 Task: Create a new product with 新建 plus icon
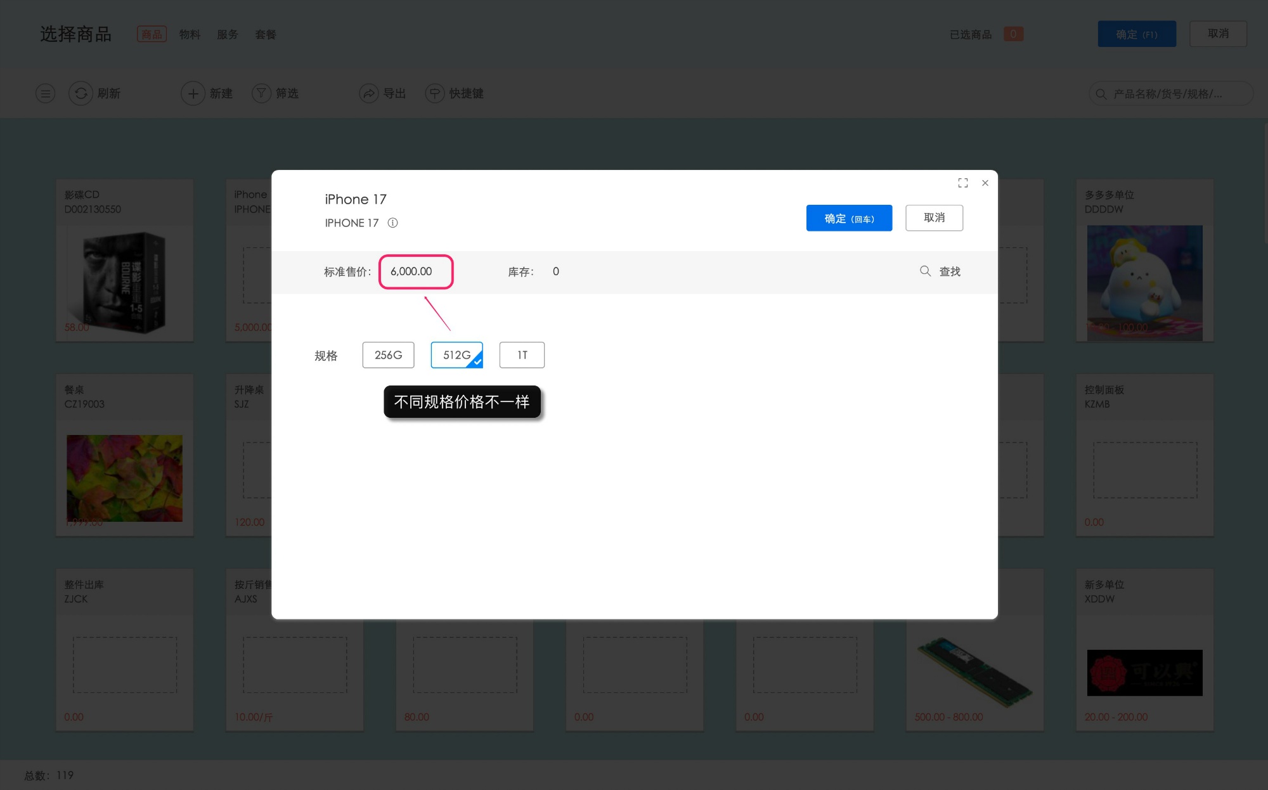coord(193,93)
